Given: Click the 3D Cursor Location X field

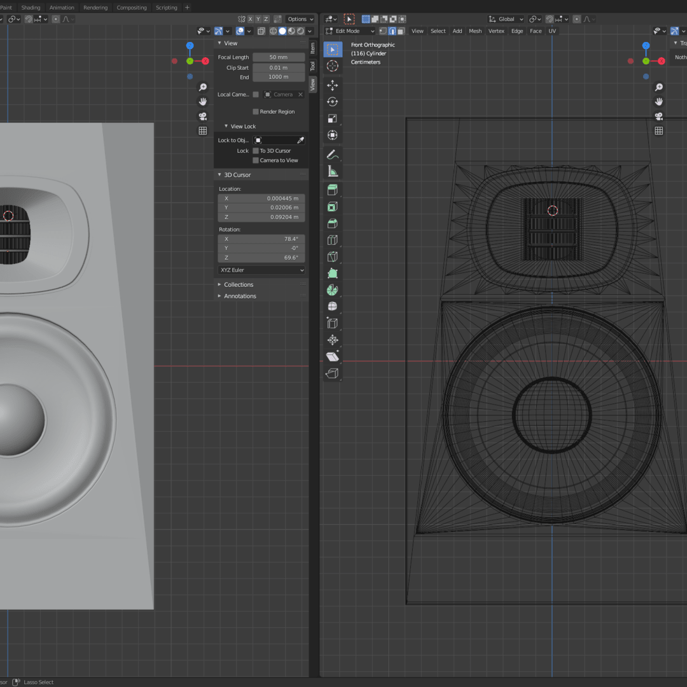Looking at the screenshot, I should pos(261,198).
